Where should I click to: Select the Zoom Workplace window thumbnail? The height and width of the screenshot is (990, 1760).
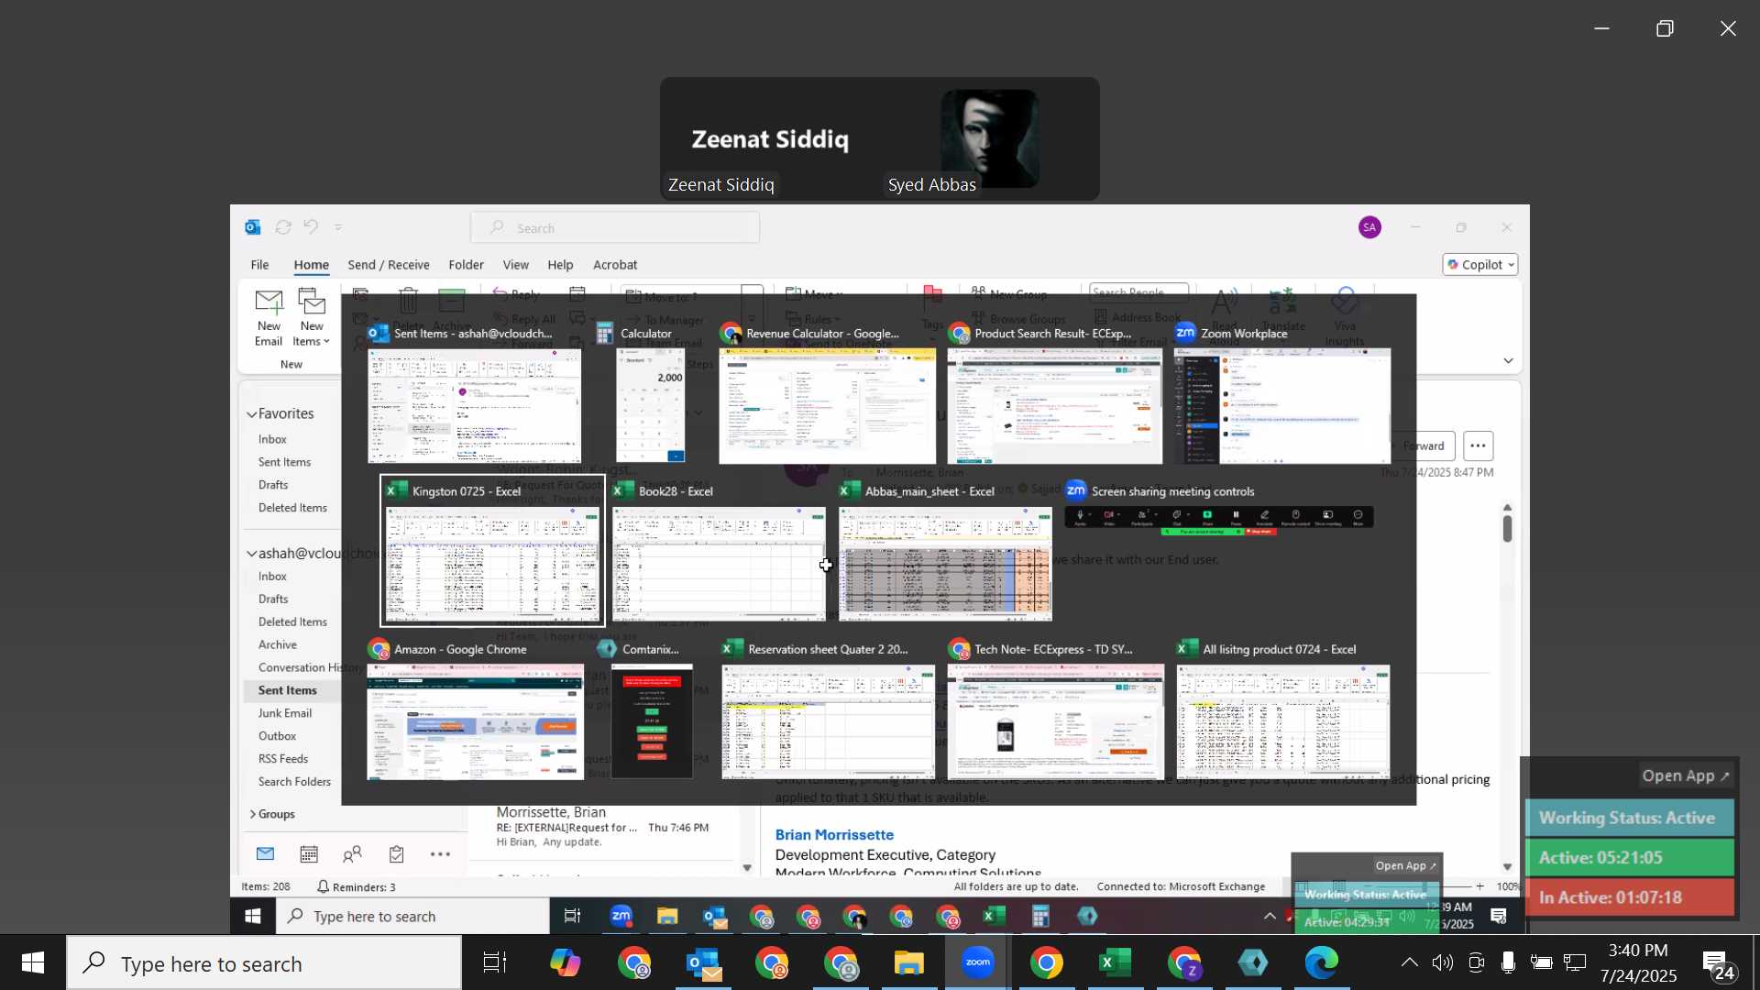coord(1282,394)
